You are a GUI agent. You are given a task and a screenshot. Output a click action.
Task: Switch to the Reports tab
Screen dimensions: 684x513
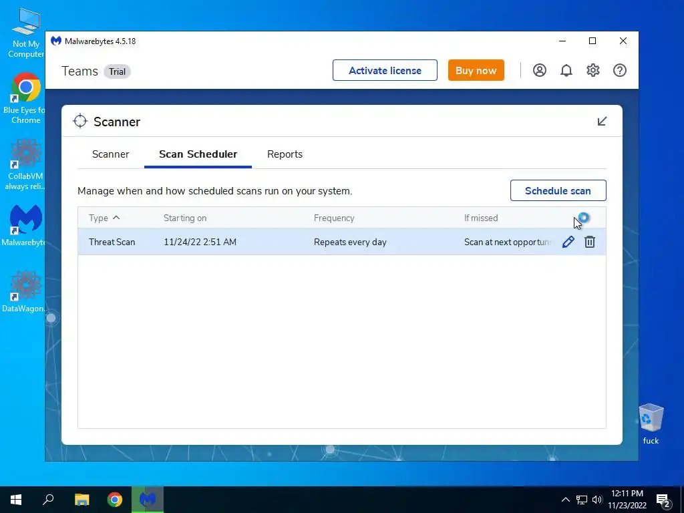coord(285,154)
